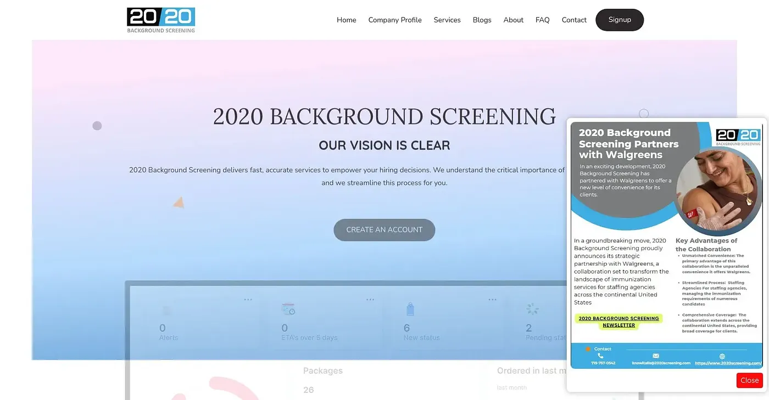Click the New status bottle icon
The image size is (769, 400).
pos(410,309)
